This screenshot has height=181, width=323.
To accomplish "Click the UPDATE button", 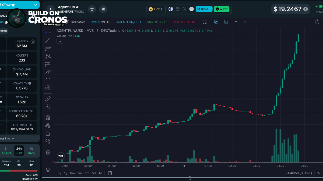I will 204,9.
